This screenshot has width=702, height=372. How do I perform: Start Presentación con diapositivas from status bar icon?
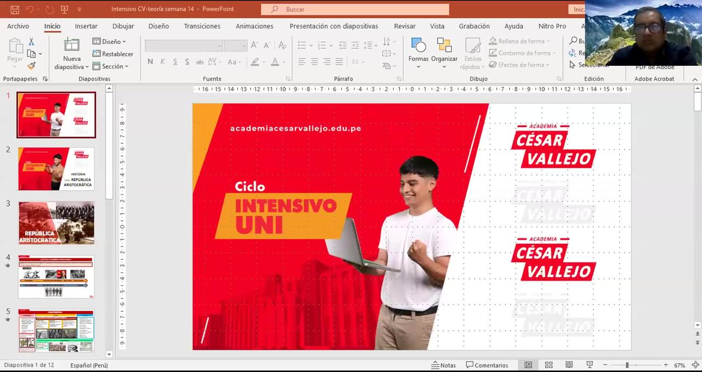(x=590, y=365)
